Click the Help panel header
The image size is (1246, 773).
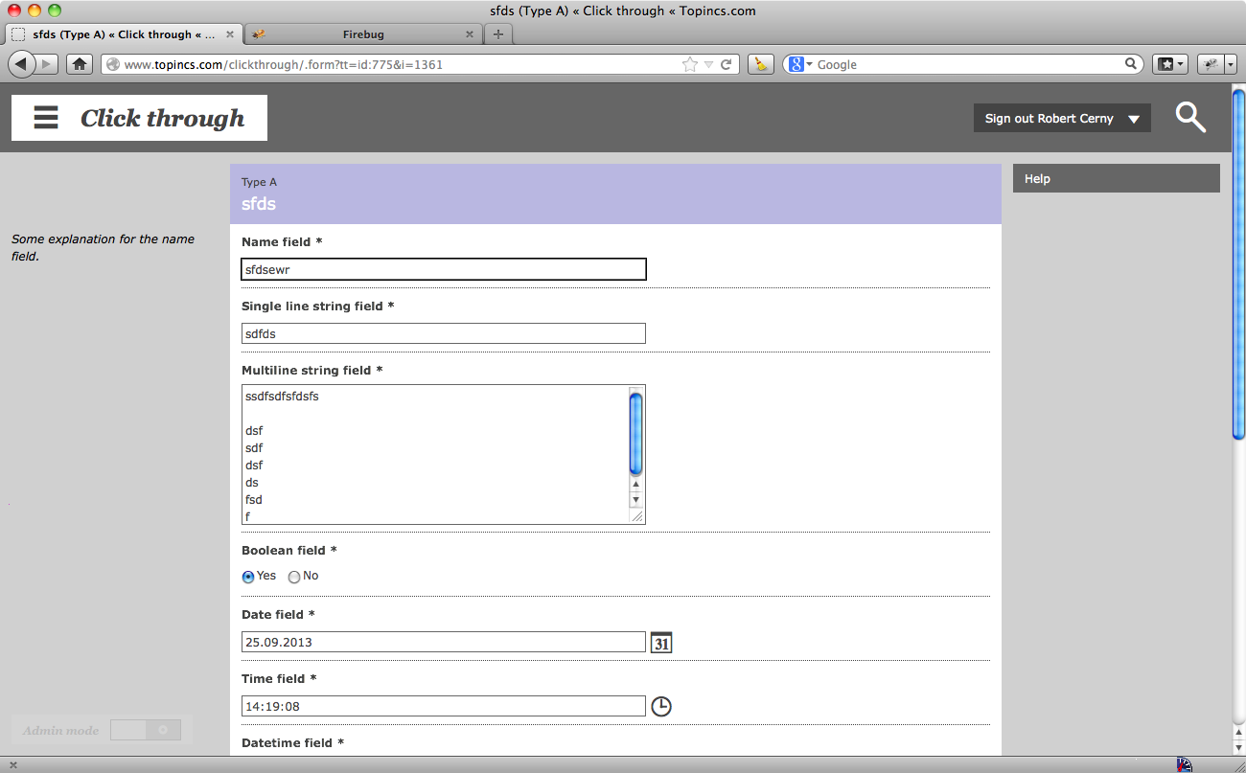click(1116, 178)
